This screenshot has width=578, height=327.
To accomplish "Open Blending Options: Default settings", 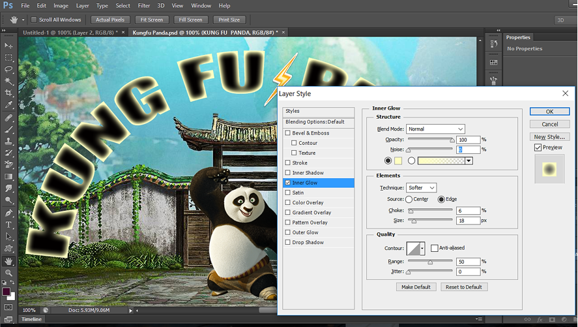I will pos(319,122).
